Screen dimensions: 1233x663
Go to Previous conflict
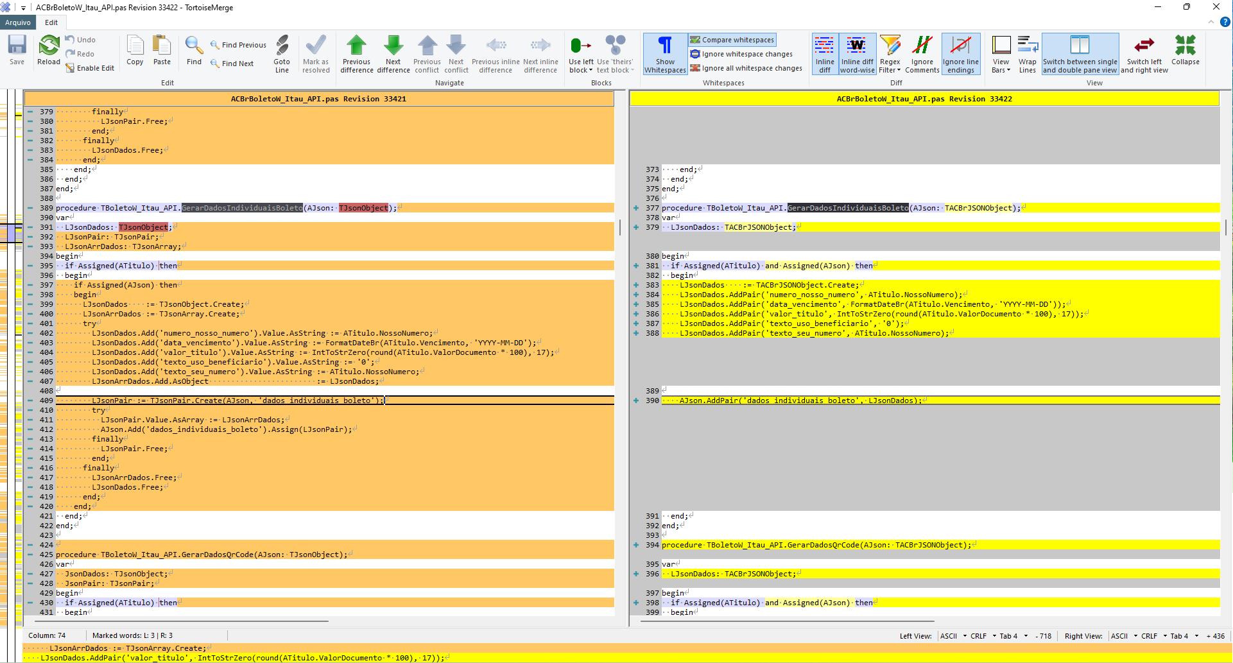coord(427,54)
